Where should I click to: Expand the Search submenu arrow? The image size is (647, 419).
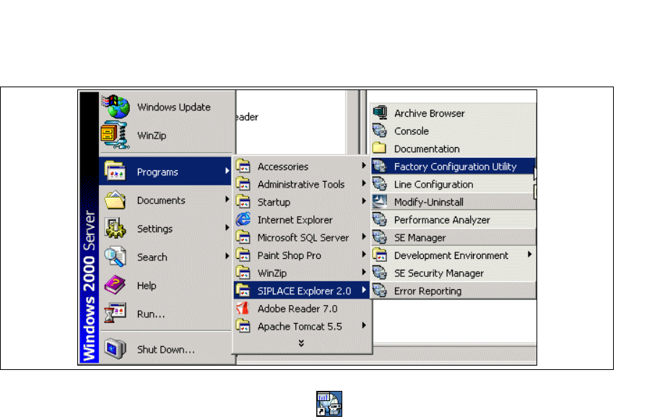[227, 256]
